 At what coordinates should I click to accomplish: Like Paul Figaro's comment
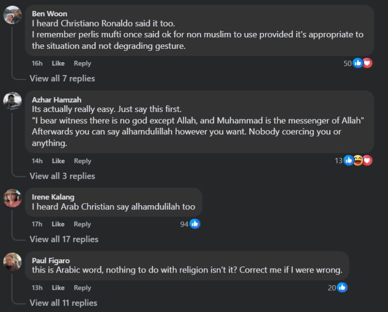point(58,288)
